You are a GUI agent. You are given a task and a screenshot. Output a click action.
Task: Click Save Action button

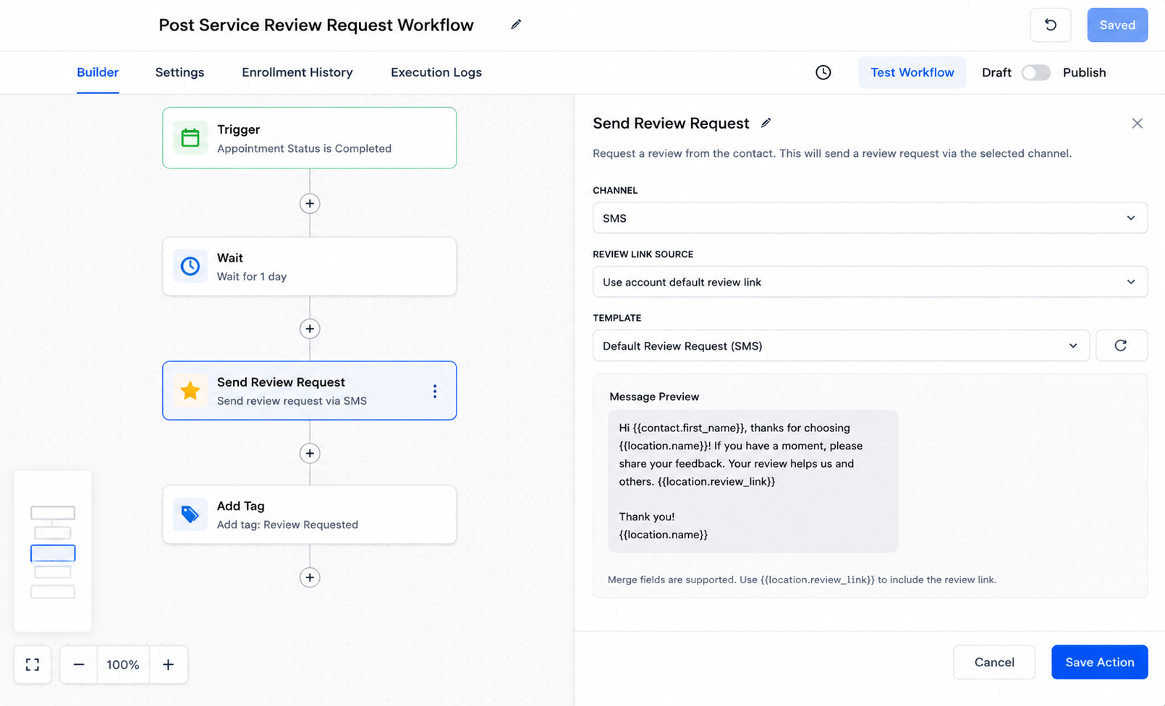point(1099,662)
